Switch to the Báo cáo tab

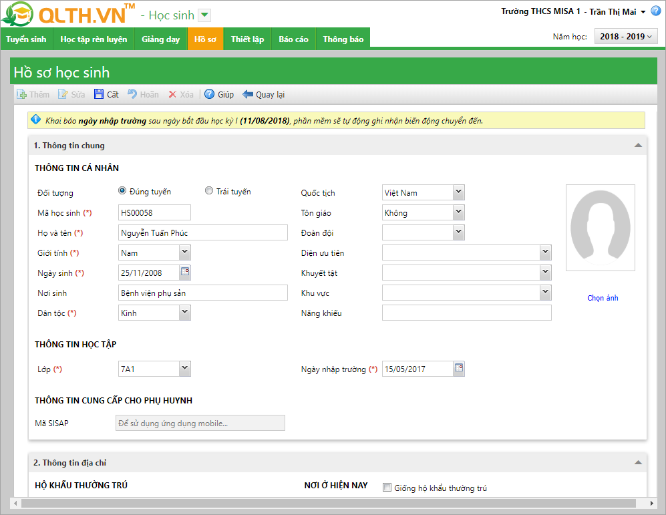[x=293, y=39]
